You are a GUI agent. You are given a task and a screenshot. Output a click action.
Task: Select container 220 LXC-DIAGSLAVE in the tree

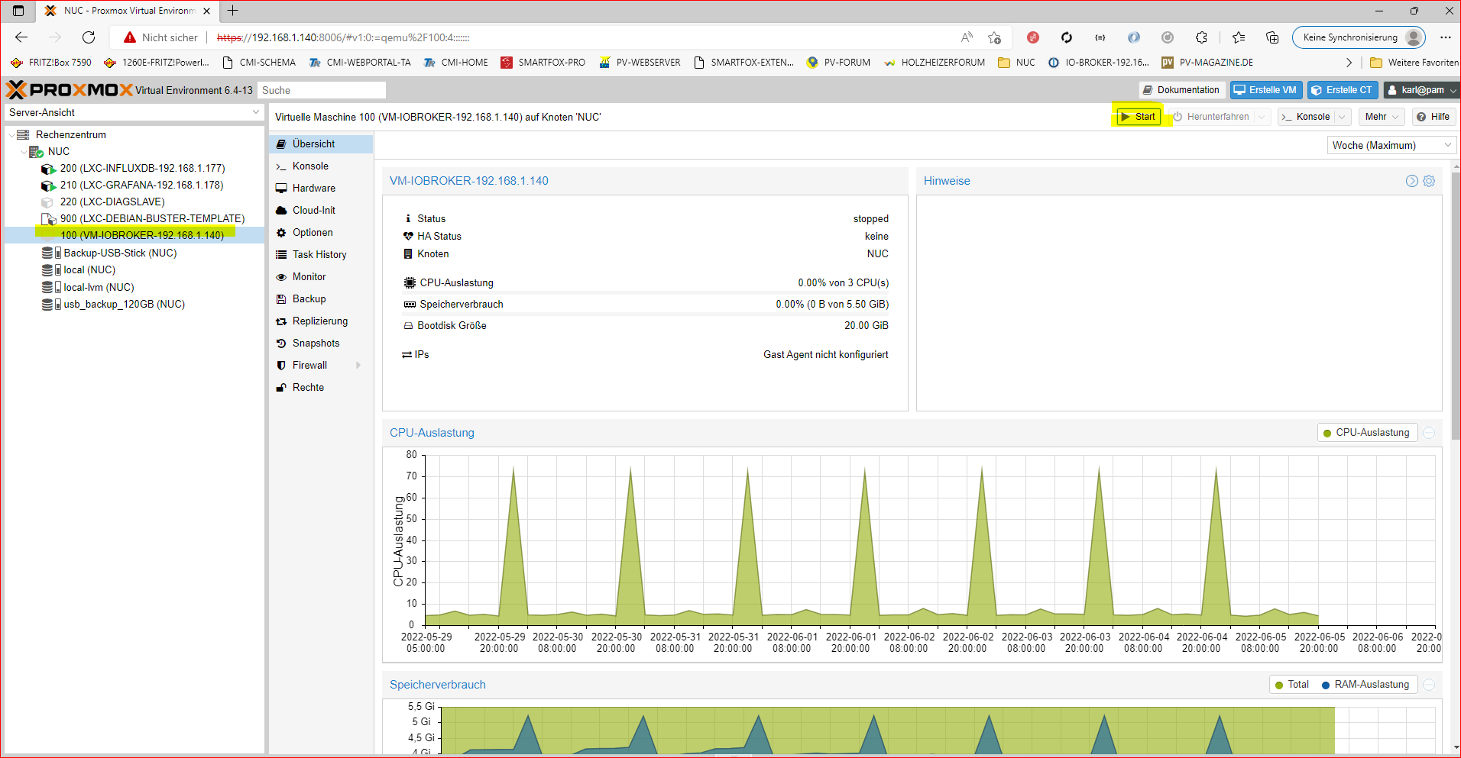click(112, 202)
